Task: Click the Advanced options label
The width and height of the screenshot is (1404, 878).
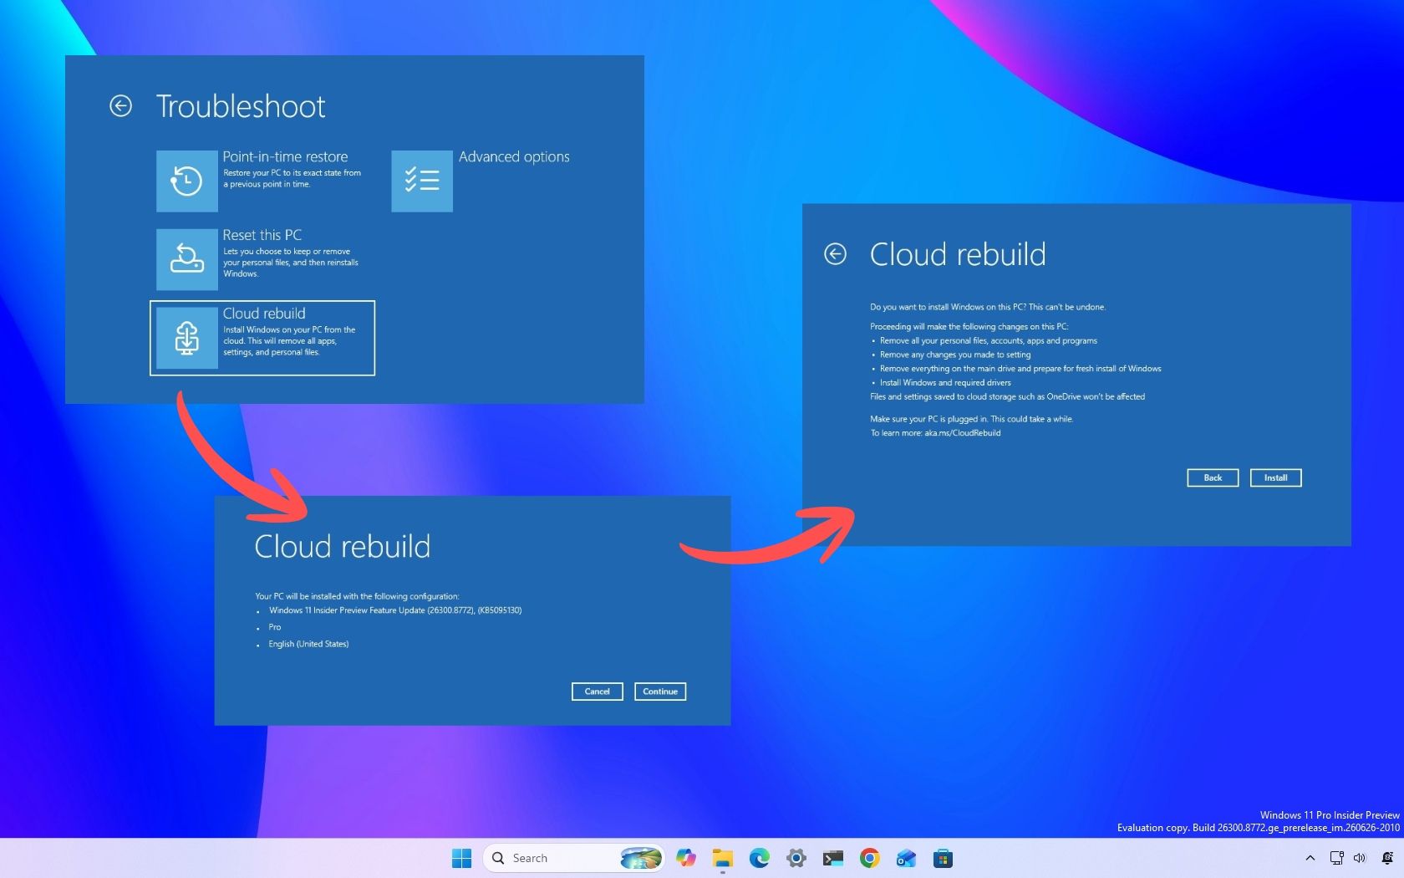Action: [514, 157]
